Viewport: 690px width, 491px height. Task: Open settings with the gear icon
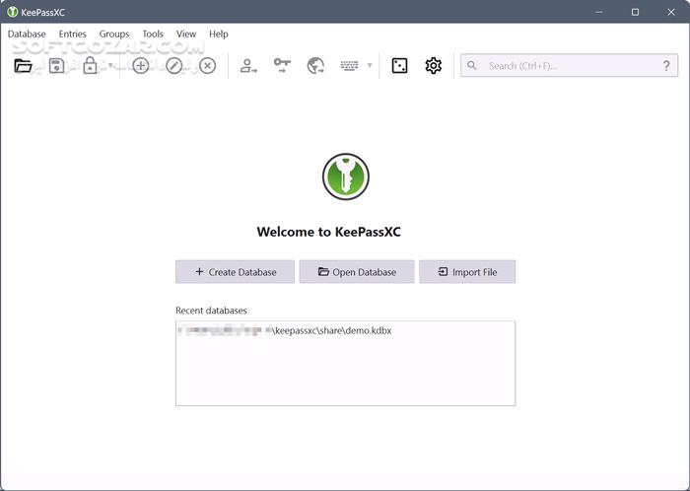point(434,65)
